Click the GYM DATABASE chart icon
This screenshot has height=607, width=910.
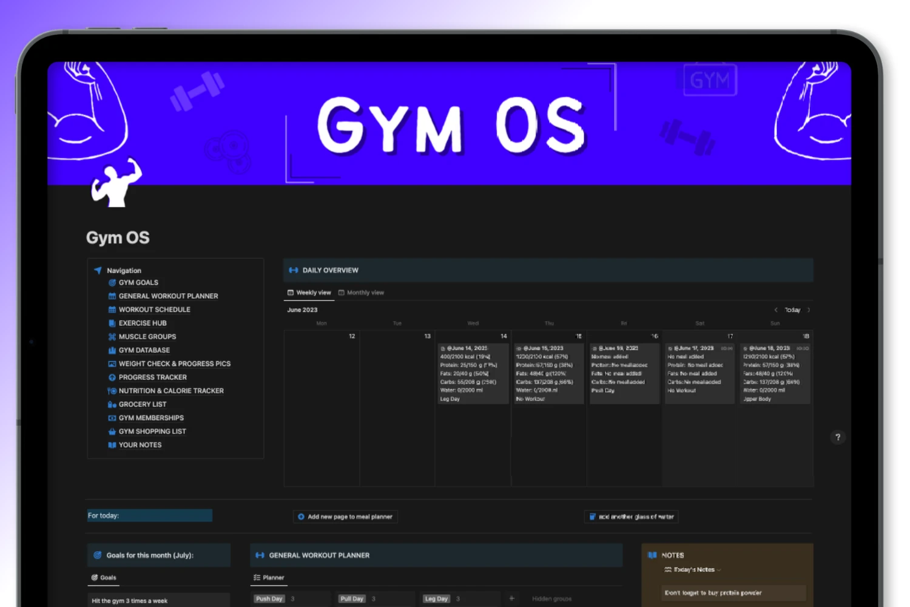click(x=112, y=350)
